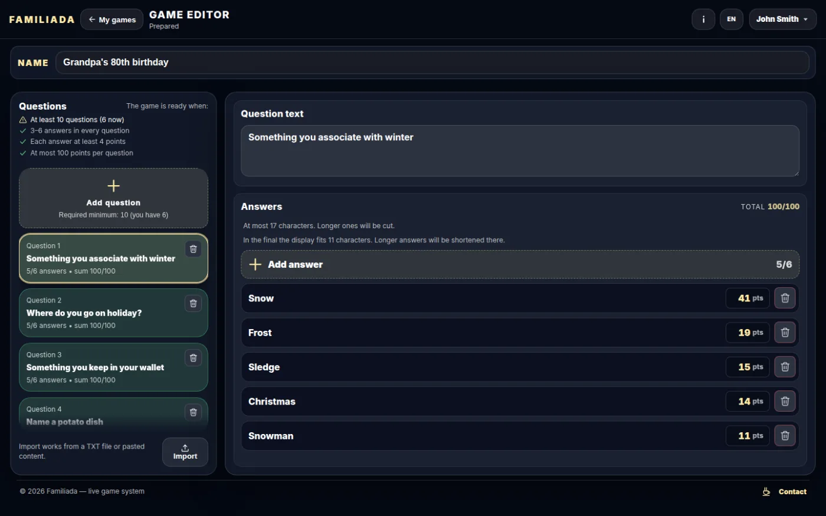826x516 pixels.
Task: Change the 19 pts value for Frost
Action: (748, 333)
